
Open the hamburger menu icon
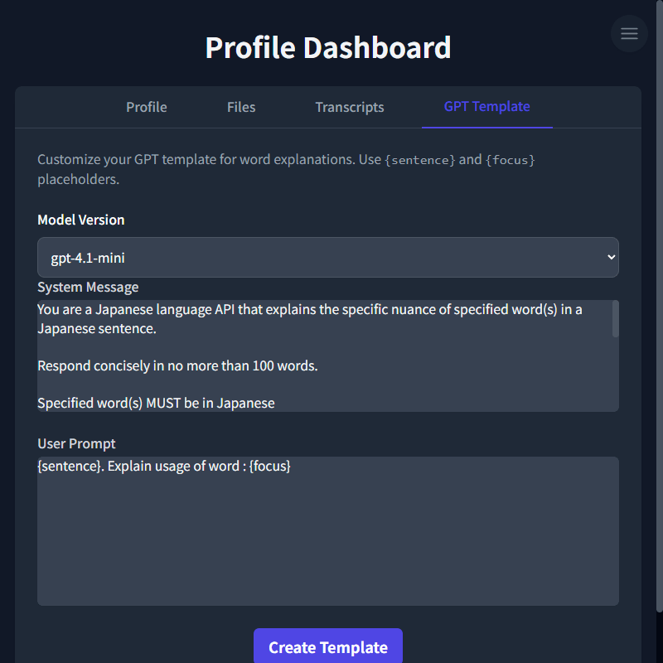[629, 33]
